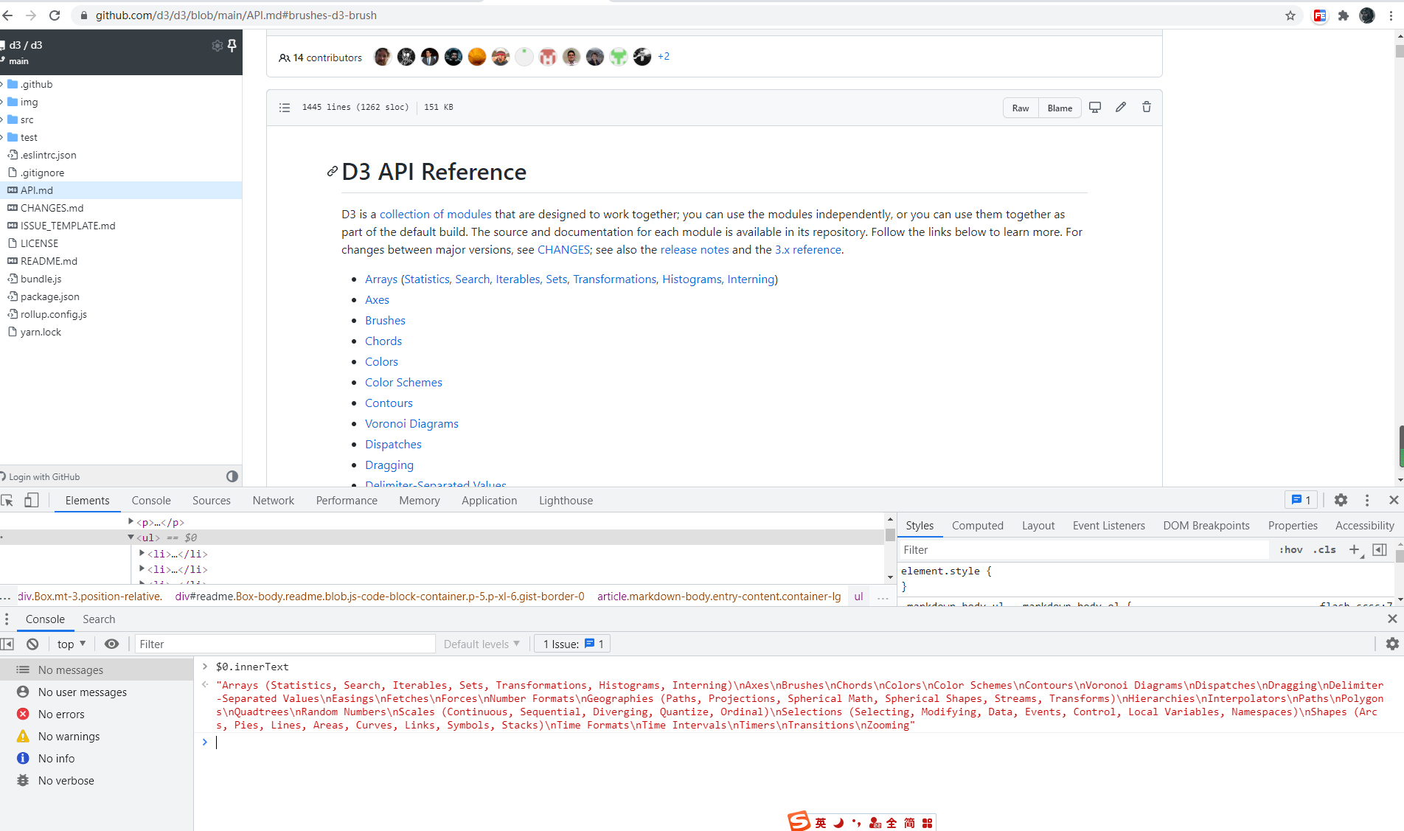The height and width of the screenshot is (831, 1404).
Task: Bookmark this page with the star icon
Action: pyautogui.click(x=1290, y=15)
